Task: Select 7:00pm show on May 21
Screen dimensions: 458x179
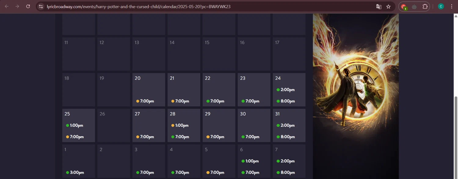Action: [180, 101]
